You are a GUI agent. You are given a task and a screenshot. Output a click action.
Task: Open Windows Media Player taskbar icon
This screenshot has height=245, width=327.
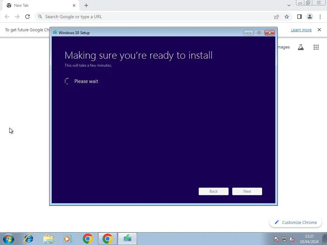[68, 239]
